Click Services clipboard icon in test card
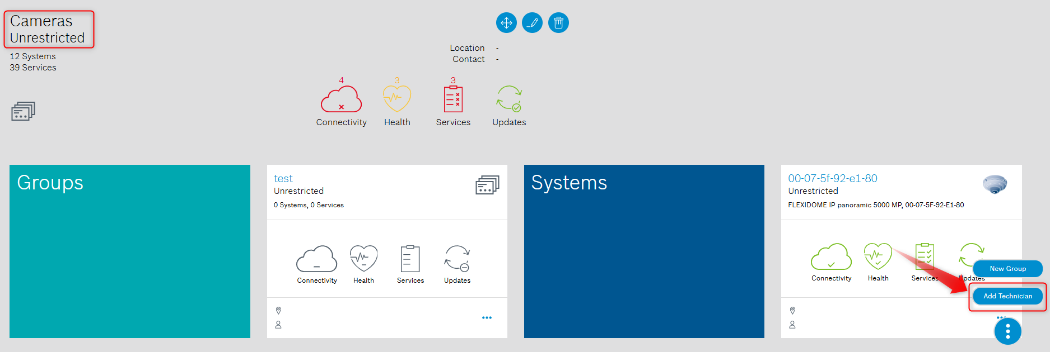This screenshot has width=1050, height=352. (410, 259)
